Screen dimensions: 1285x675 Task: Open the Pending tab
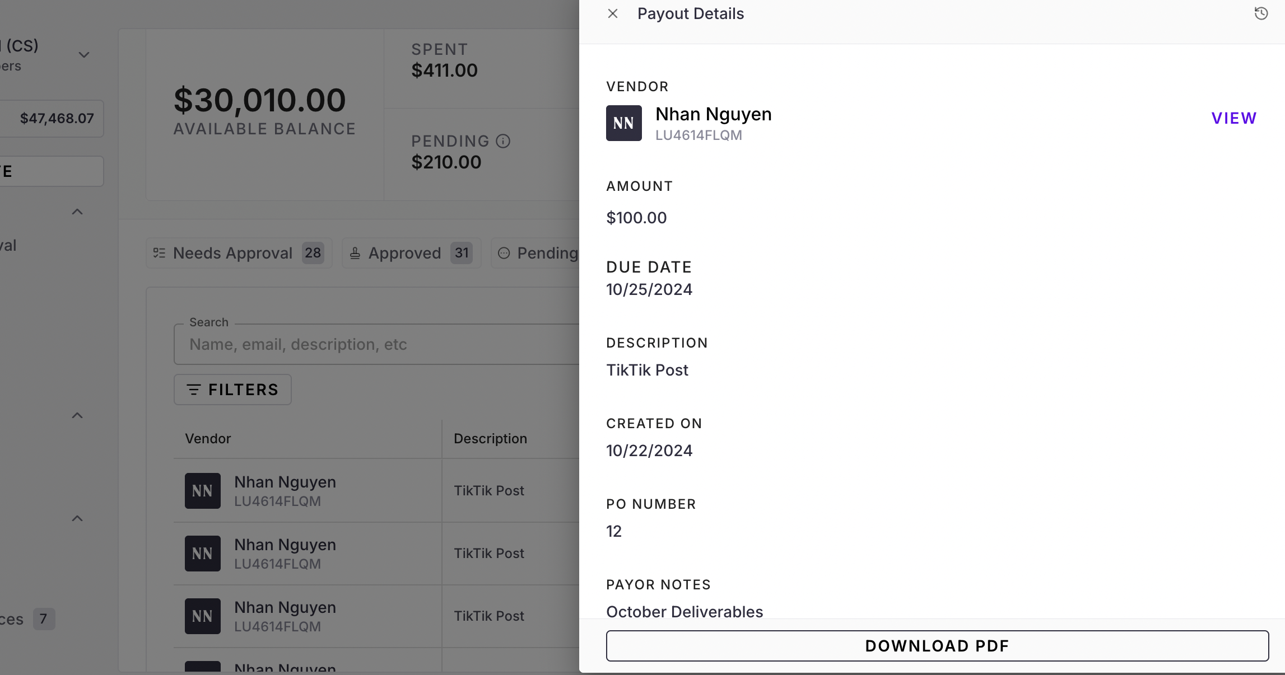tap(539, 253)
